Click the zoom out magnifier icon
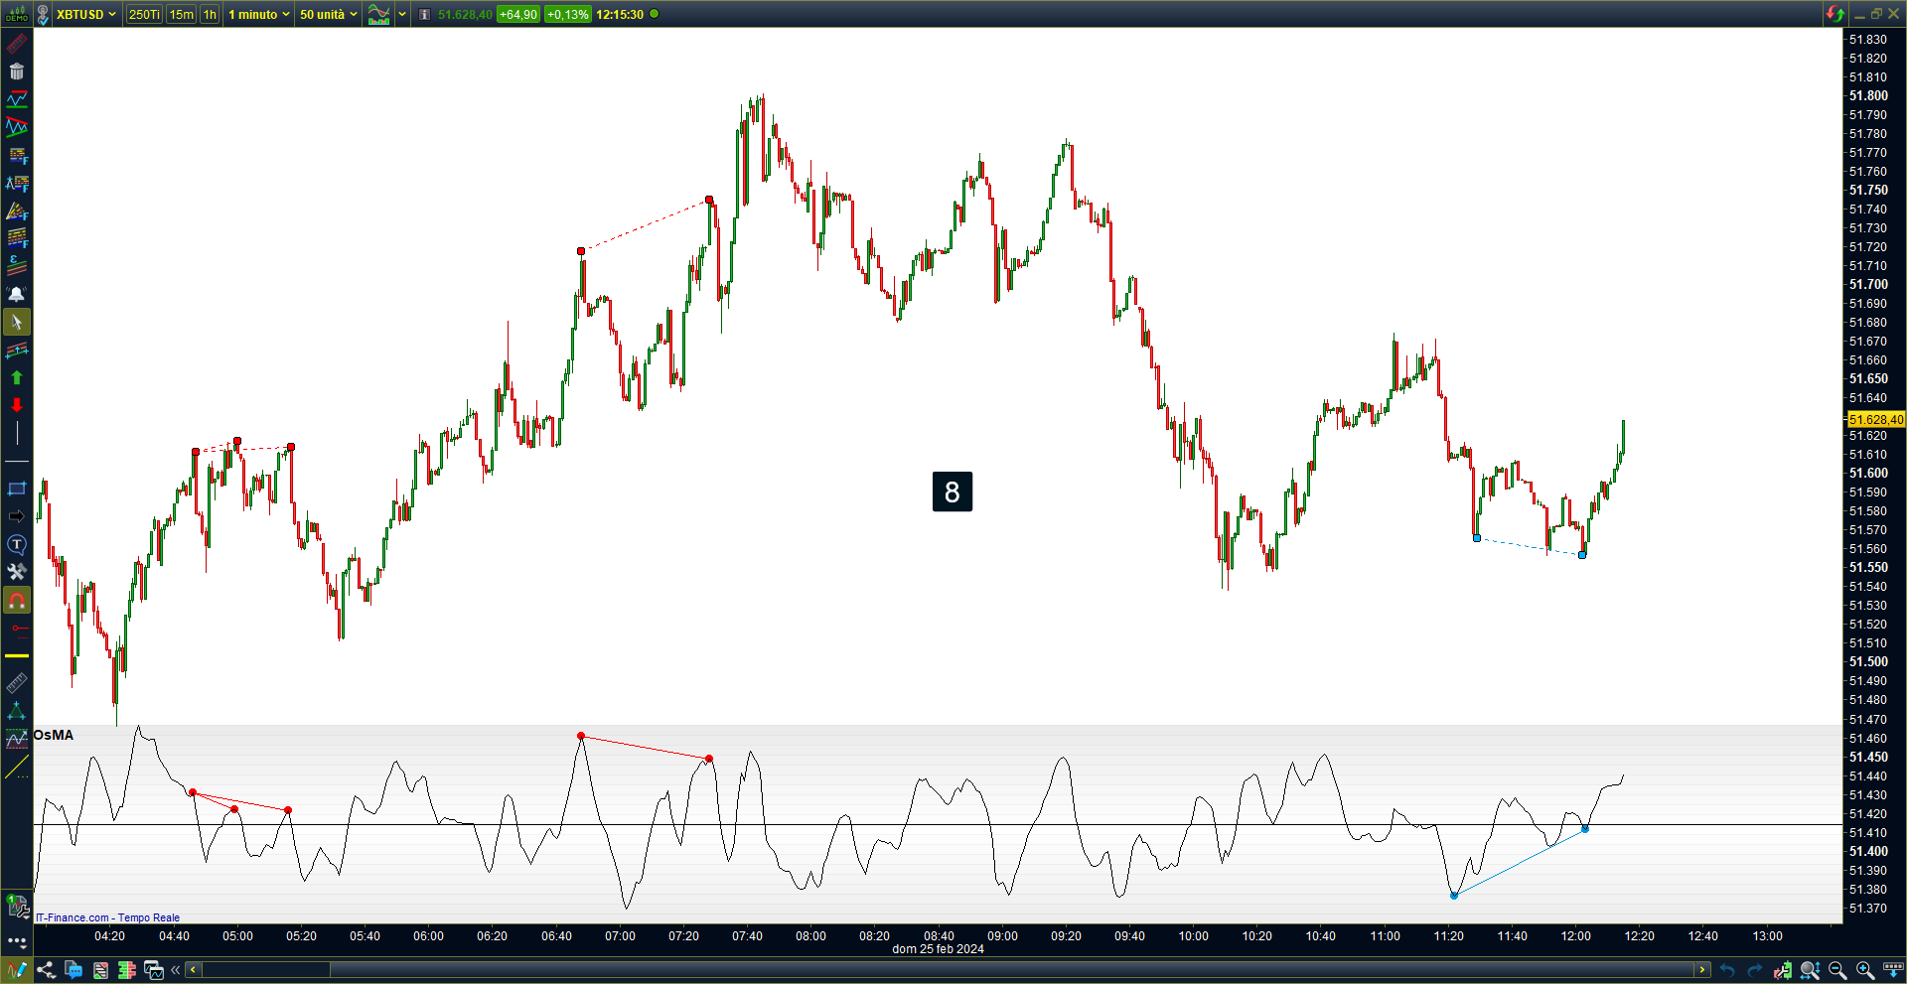 pos(1837,970)
